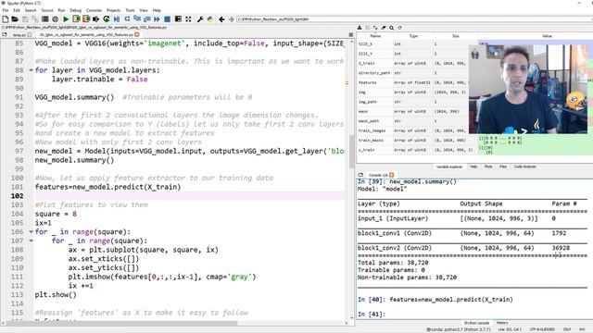Select features variable row
Image resolution: width=593 pixels, height=333 pixels.
click(413, 82)
